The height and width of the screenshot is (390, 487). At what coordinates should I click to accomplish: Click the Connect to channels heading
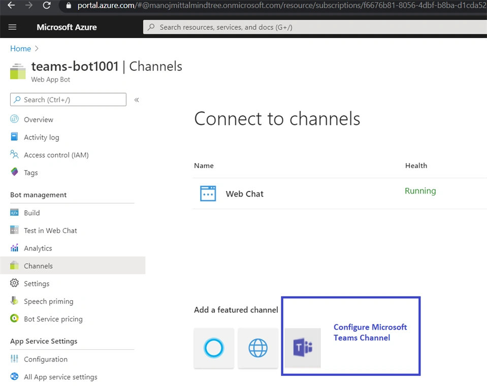pyautogui.click(x=277, y=119)
